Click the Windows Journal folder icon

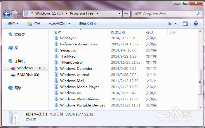[56, 75]
